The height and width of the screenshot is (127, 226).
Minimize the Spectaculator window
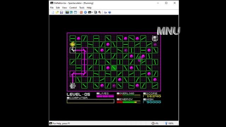coord(158,3)
